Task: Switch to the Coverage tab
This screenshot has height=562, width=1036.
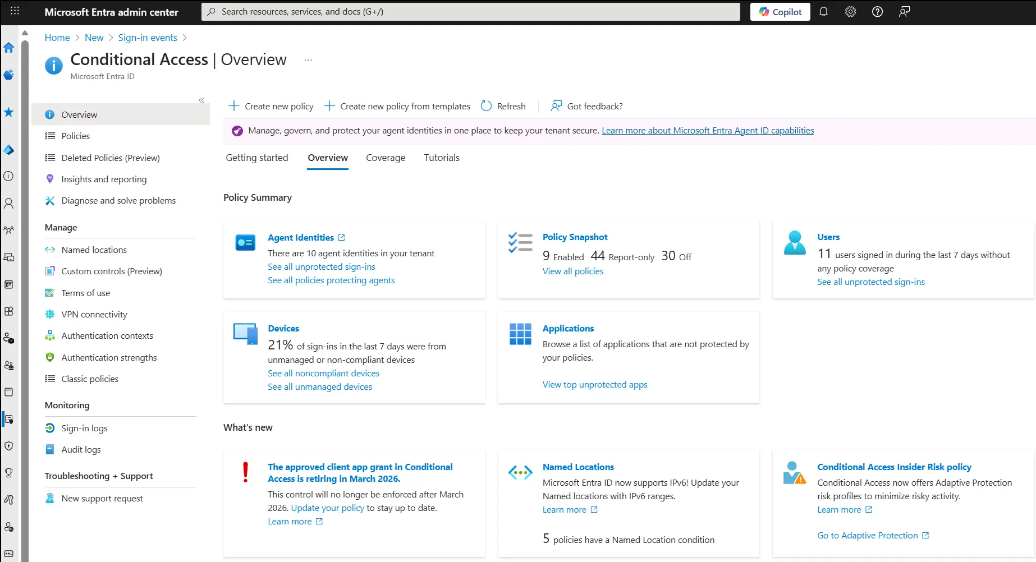Action: coord(386,158)
